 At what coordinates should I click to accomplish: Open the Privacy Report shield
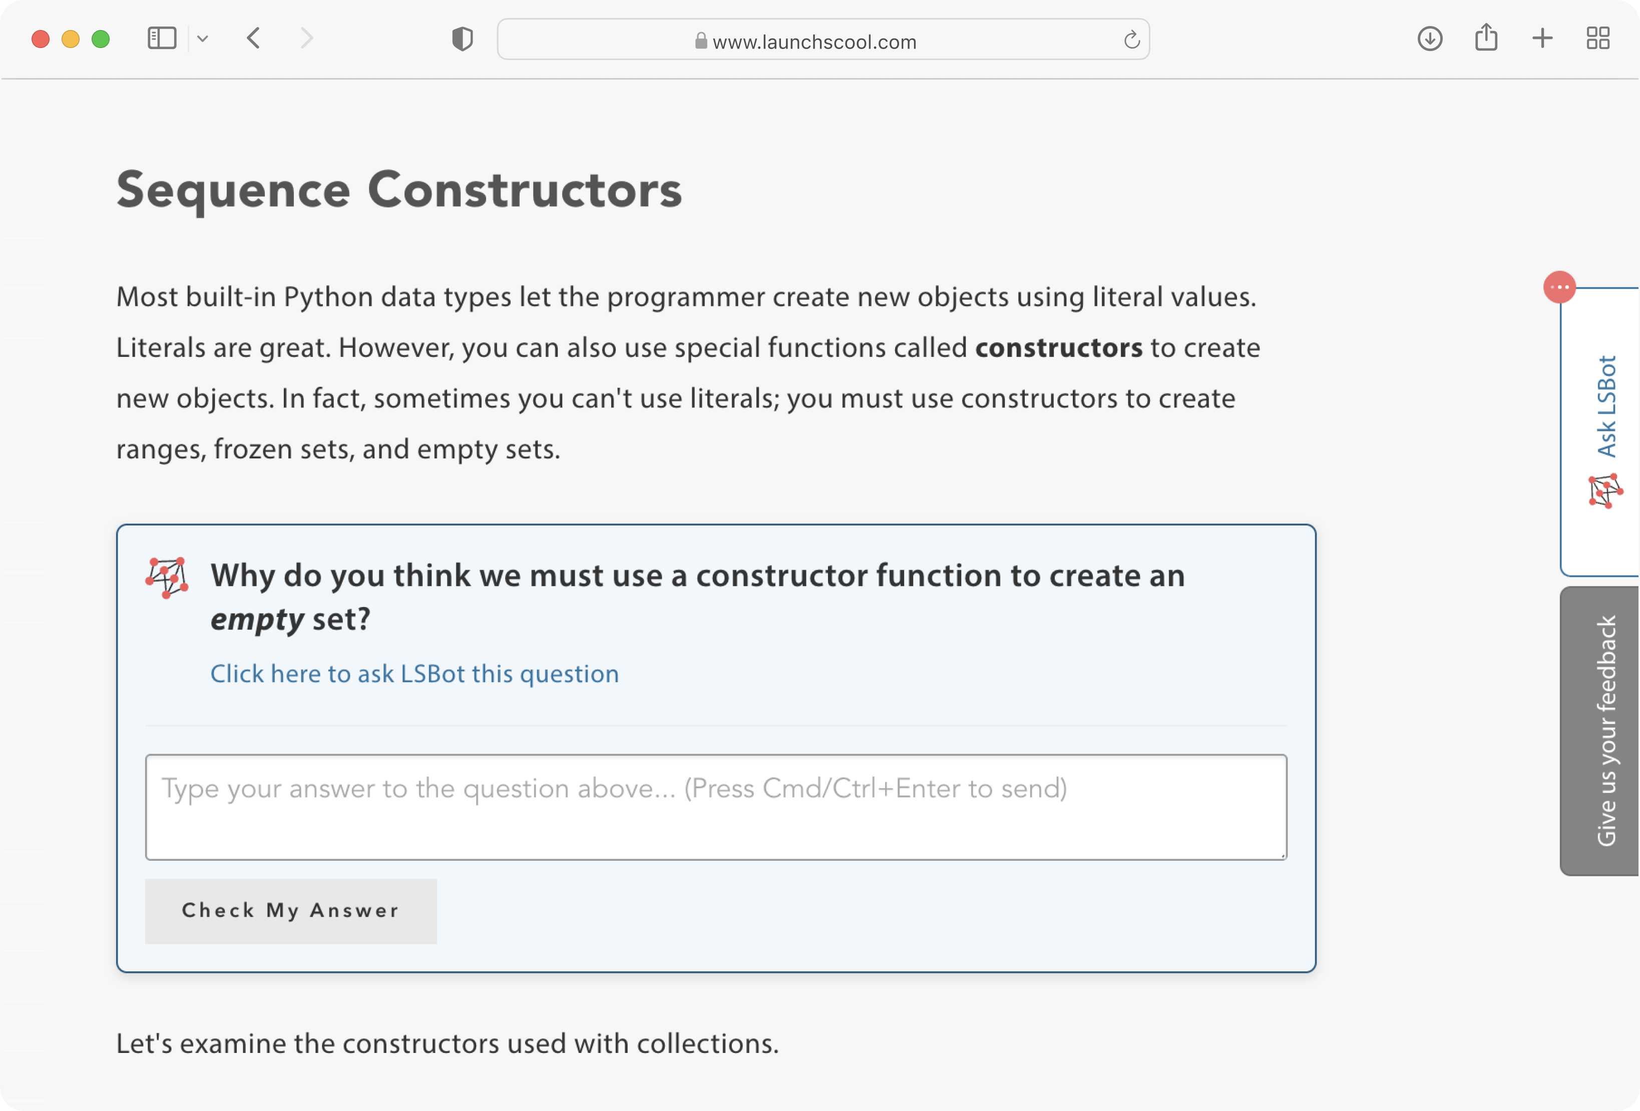click(462, 39)
